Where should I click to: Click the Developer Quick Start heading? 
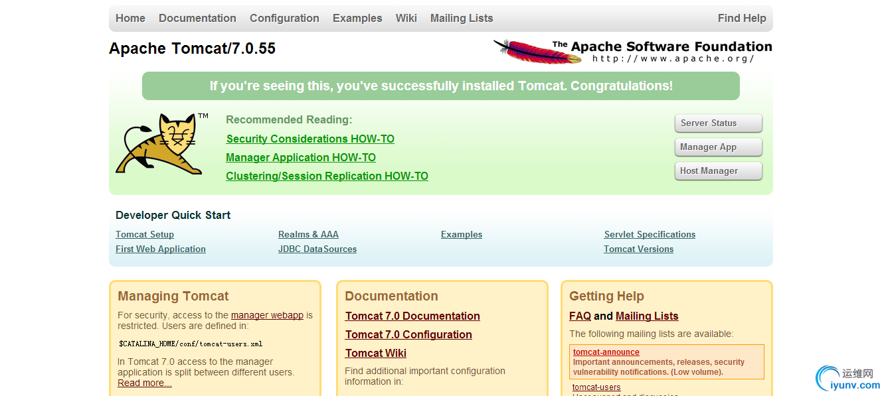(x=173, y=215)
